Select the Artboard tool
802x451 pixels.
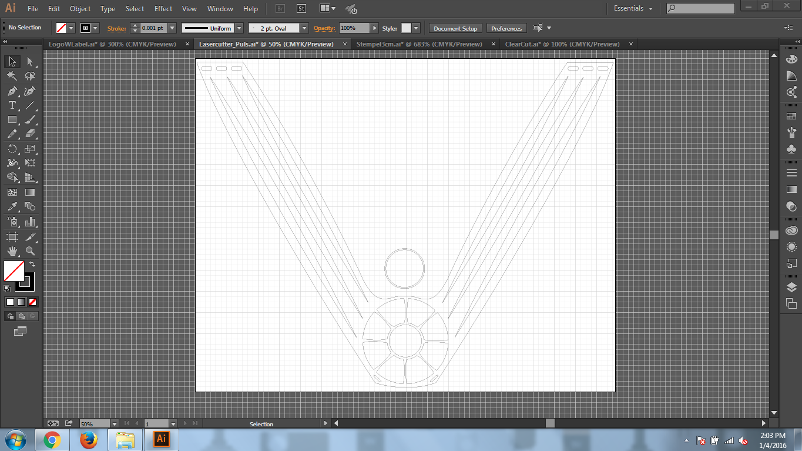coord(12,236)
